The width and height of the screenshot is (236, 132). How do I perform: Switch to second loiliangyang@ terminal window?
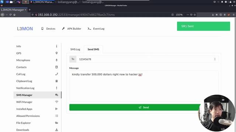coord(91,2)
